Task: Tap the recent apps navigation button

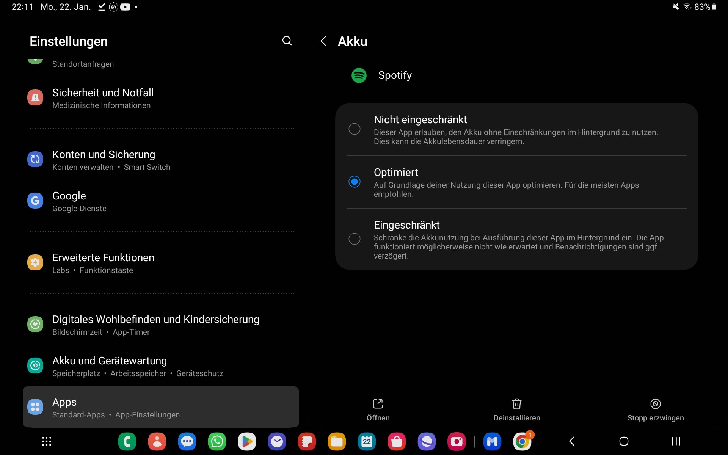Action: [676, 441]
